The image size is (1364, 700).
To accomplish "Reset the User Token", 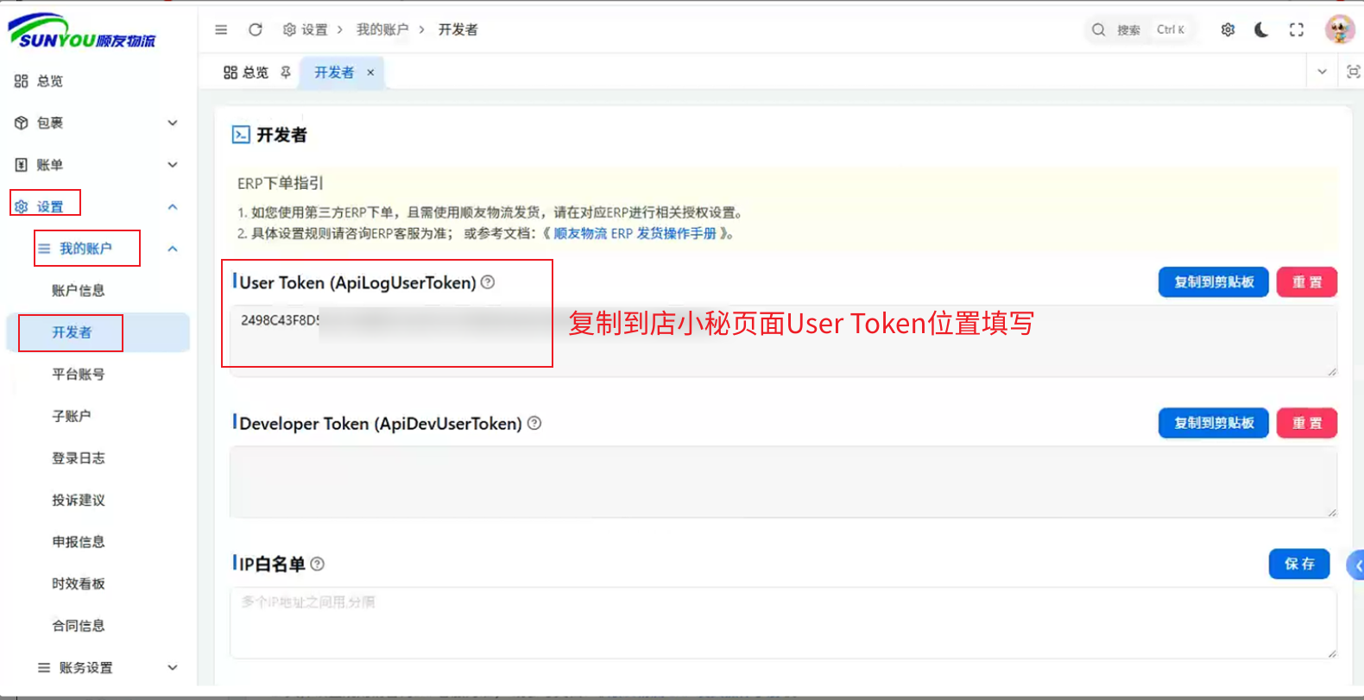I will tap(1307, 282).
